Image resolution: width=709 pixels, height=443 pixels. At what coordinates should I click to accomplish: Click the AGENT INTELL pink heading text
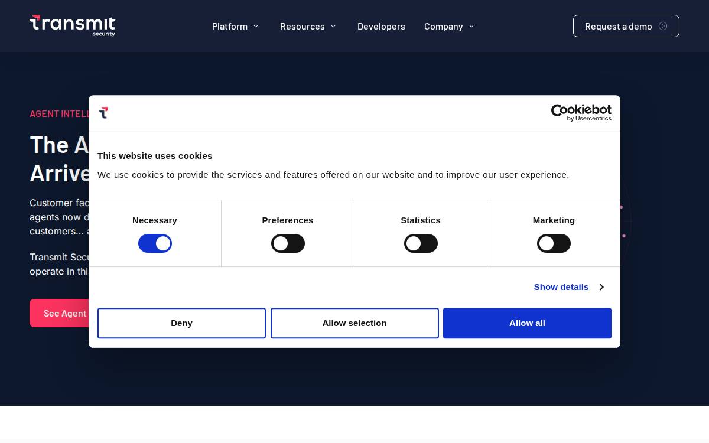(59, 113)
